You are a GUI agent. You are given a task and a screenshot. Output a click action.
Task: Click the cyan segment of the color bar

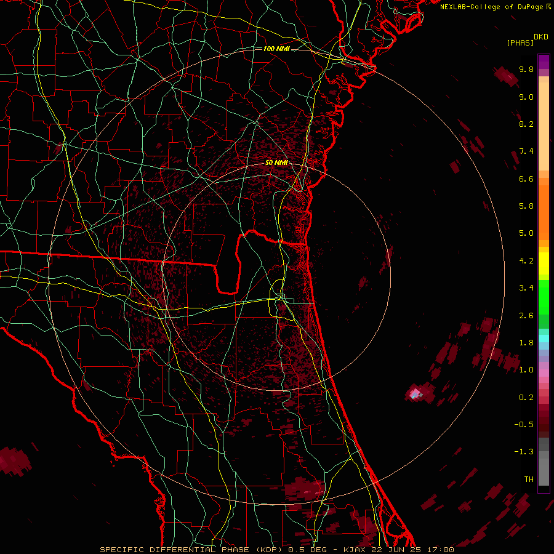tap(544, 338)
